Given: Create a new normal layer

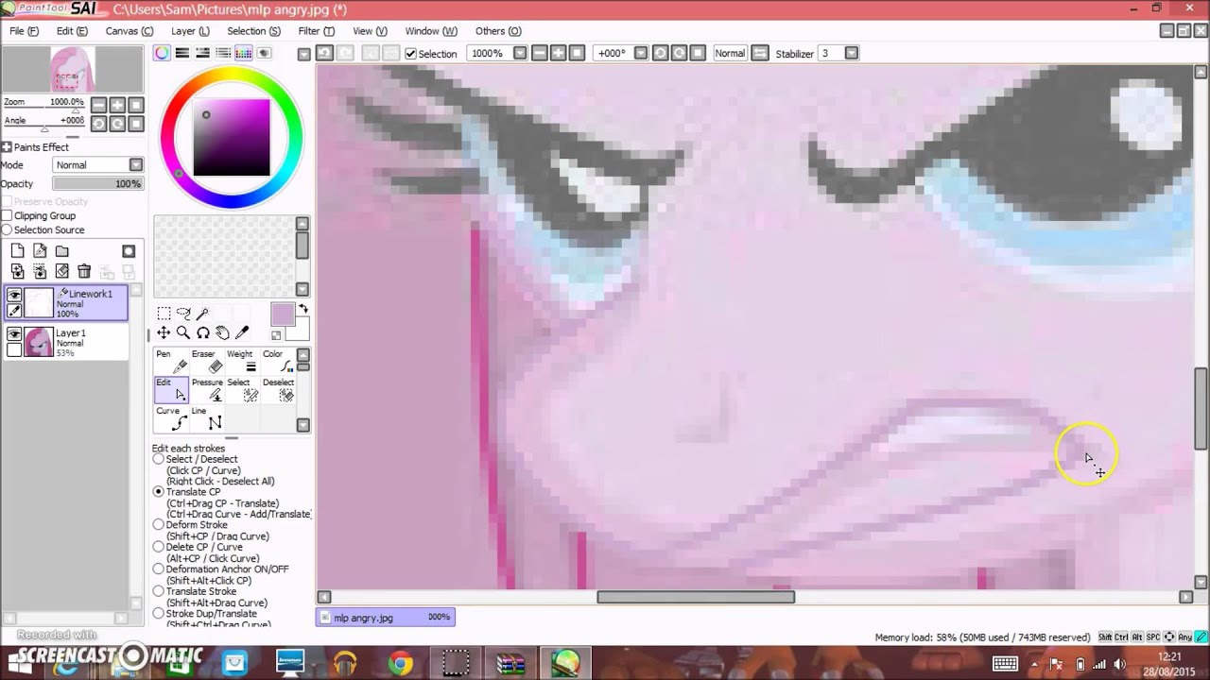Looking at the screenshot, I should 17,251.
